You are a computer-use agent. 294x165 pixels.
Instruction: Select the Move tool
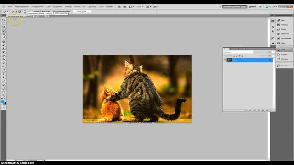tap(4, 20)
